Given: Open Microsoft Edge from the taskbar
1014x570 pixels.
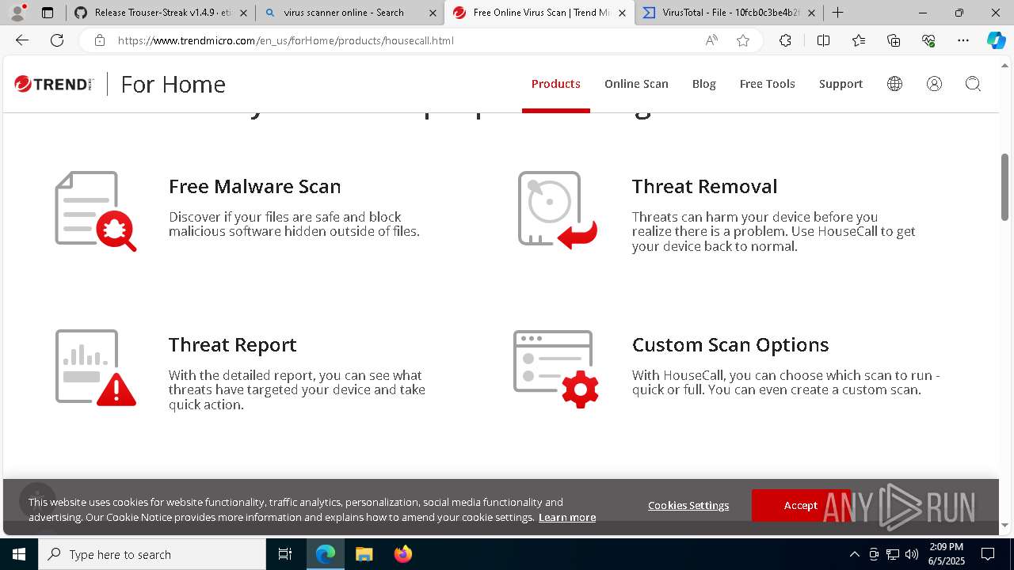Looking at the screenshot, I should click(326, 554).
